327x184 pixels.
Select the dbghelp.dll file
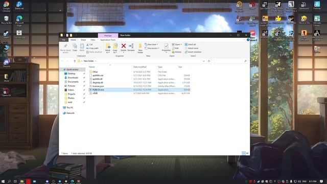(139, 83)
